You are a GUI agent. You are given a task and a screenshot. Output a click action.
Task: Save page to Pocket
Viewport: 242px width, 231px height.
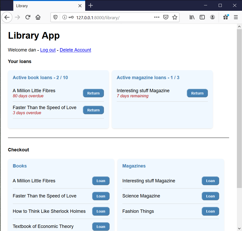coord(166,17)
